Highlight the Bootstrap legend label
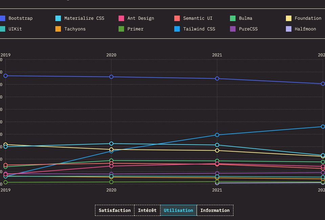Image resolution: width=325 pixels, height=220 pixels. [21, 18]
